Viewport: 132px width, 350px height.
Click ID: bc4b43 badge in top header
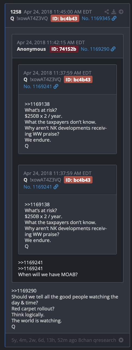coord(65,18)
